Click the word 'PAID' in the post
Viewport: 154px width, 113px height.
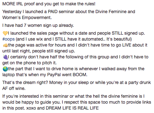pyautogui.click(x=53, y=12)
